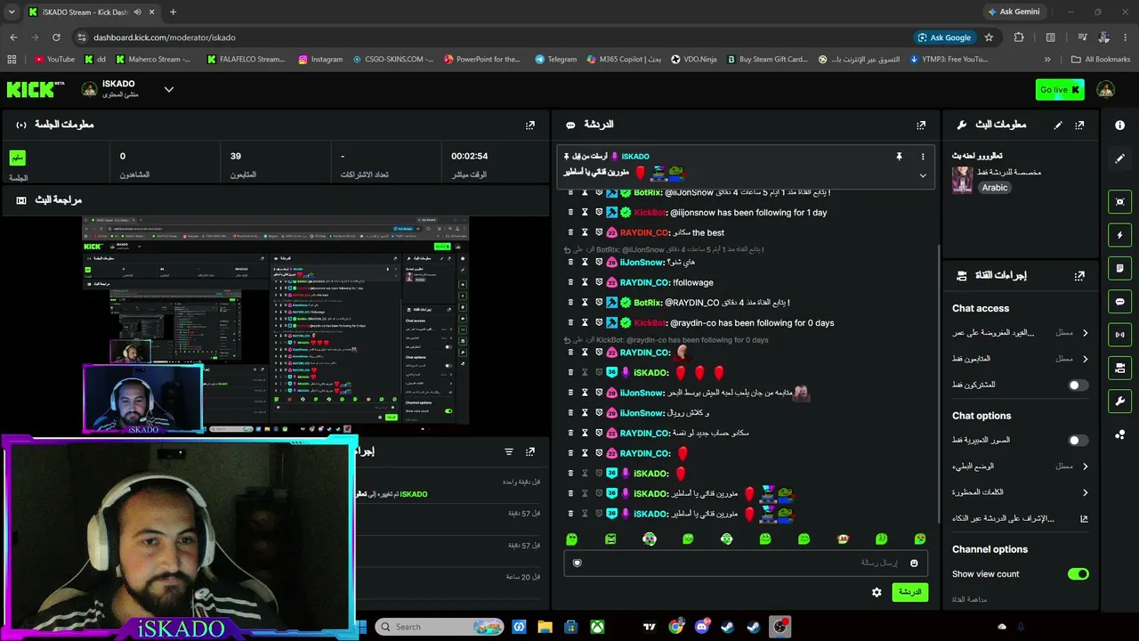Toggle the broadcast signal sidebar icon
This screenshot has height=641, width=1139.
click(x=1119, y=335)
